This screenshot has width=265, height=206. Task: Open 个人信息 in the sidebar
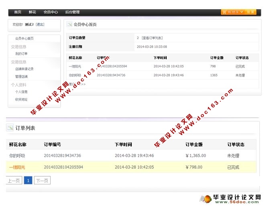tap(21, 92)
